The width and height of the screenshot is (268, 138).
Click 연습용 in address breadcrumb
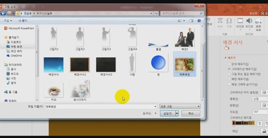click(28, 13)
